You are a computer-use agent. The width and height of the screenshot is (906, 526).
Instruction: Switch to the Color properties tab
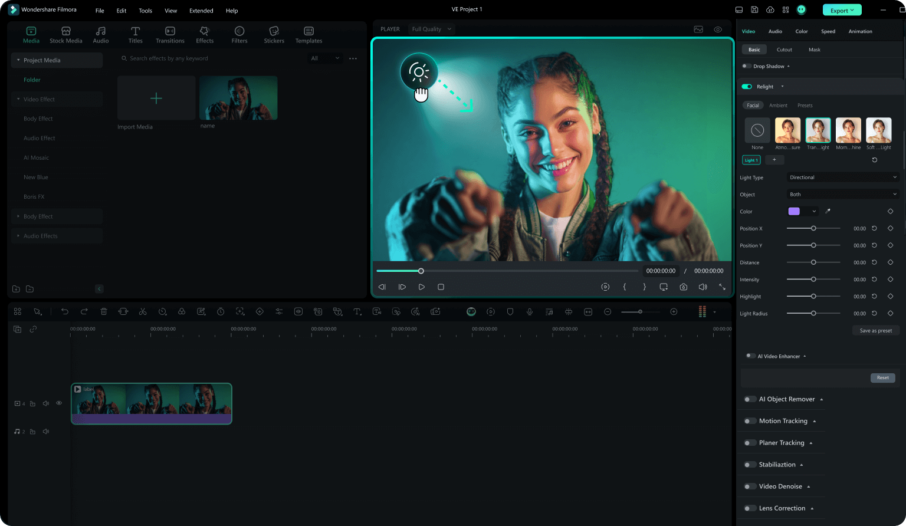point(802,31)
